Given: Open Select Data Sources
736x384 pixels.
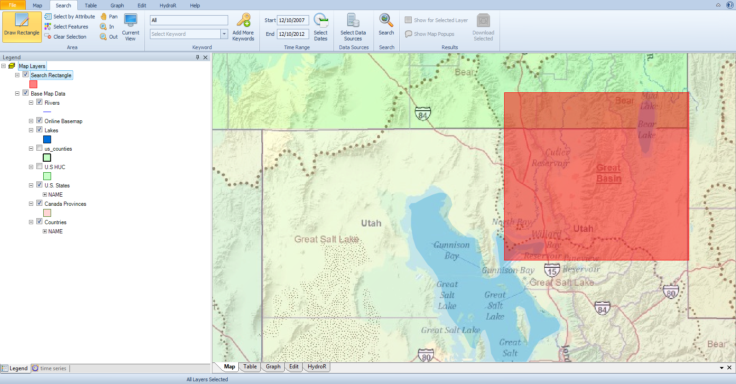Looking at the screenshot, I should (x=353, y=27).
